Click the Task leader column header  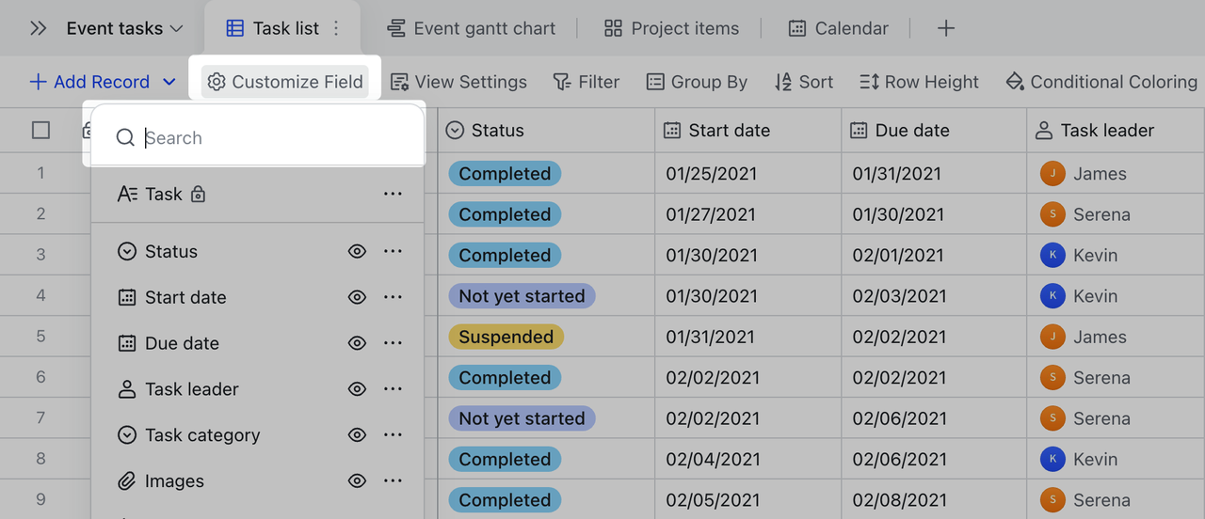point(1116,130)
